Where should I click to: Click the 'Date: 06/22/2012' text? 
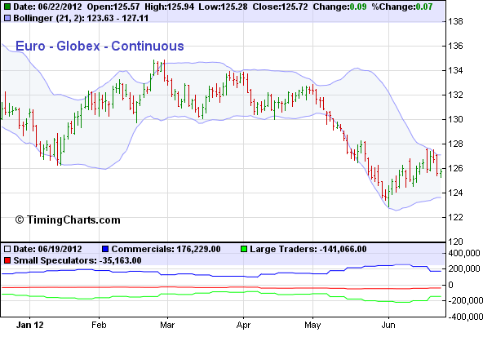tap(48, 7)
